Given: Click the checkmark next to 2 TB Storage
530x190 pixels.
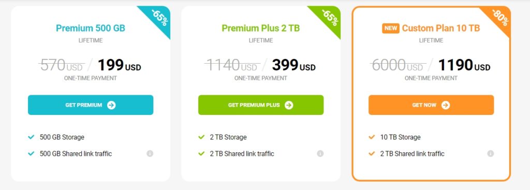Looking at the screenshot, I should point(201,137).
